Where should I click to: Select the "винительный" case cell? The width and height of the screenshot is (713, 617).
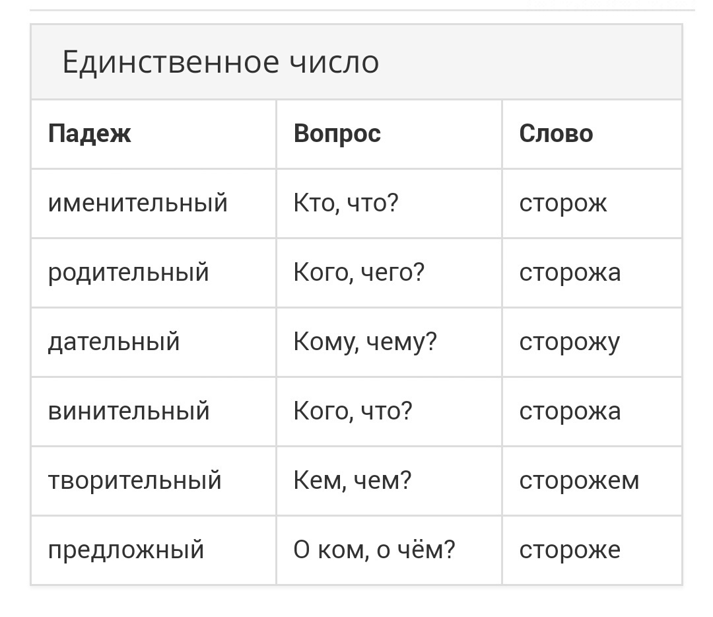point(129,411)
